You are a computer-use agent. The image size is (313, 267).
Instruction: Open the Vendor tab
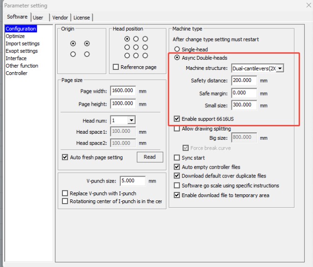(60, 18)
